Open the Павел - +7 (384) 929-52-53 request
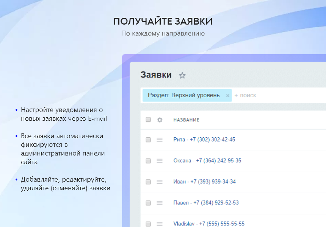 206,203
